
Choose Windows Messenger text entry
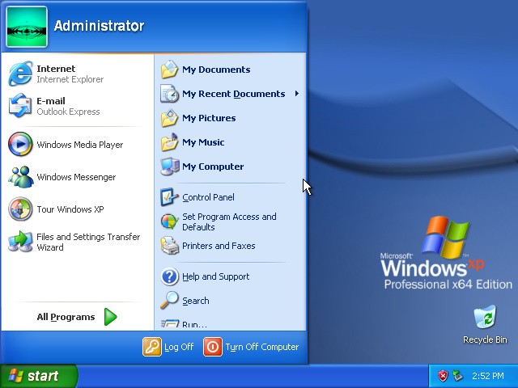pos(76,177)
